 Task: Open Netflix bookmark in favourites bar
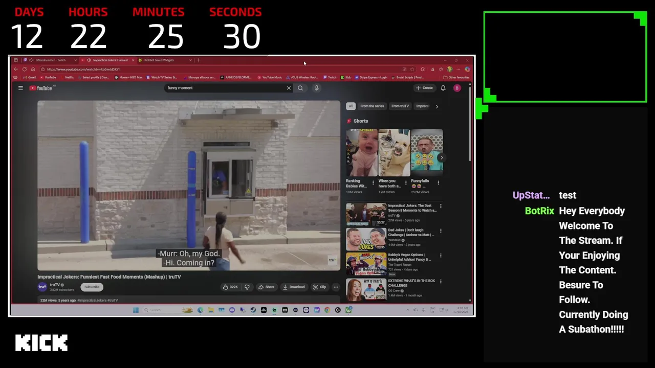coord(67,77)
